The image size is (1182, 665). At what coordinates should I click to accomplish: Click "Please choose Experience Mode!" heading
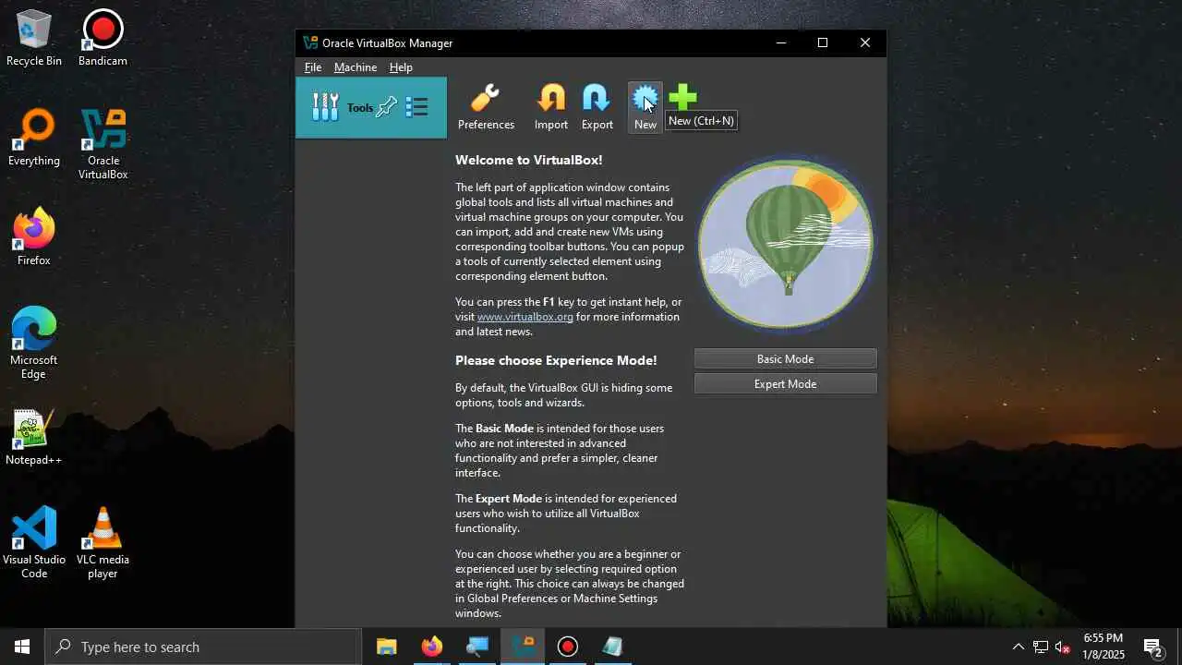556,360
